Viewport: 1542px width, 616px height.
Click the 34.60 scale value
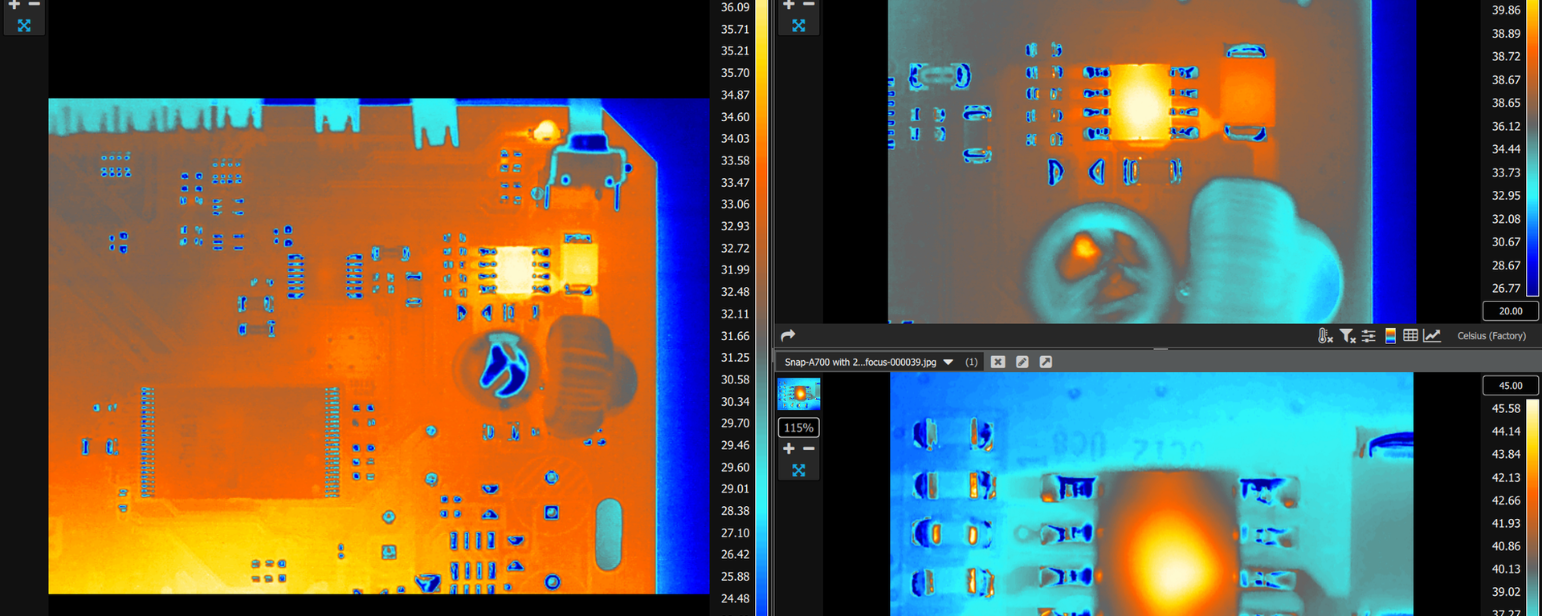(x=735, y=117)
